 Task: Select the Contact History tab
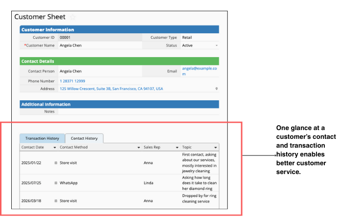click(x=84, y=138)
